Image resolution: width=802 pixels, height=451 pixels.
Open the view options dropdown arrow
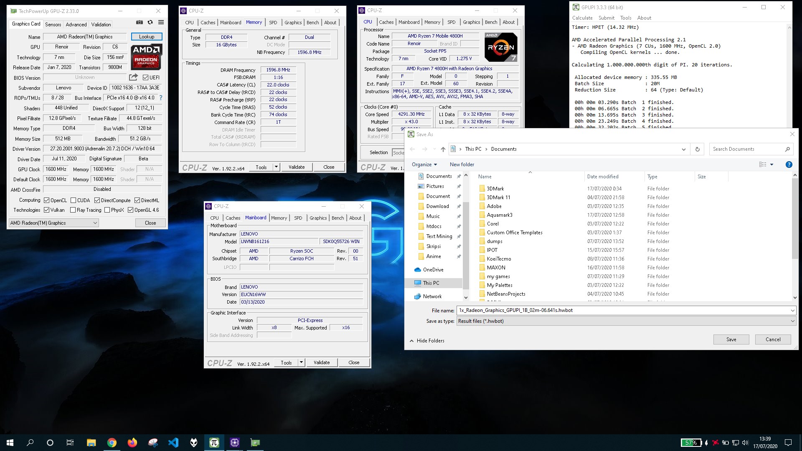point(772,165)
